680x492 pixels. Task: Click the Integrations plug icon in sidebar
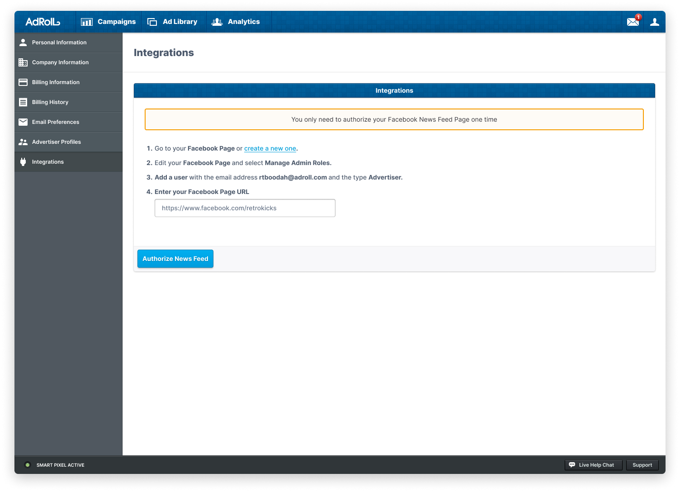[23, 162]
